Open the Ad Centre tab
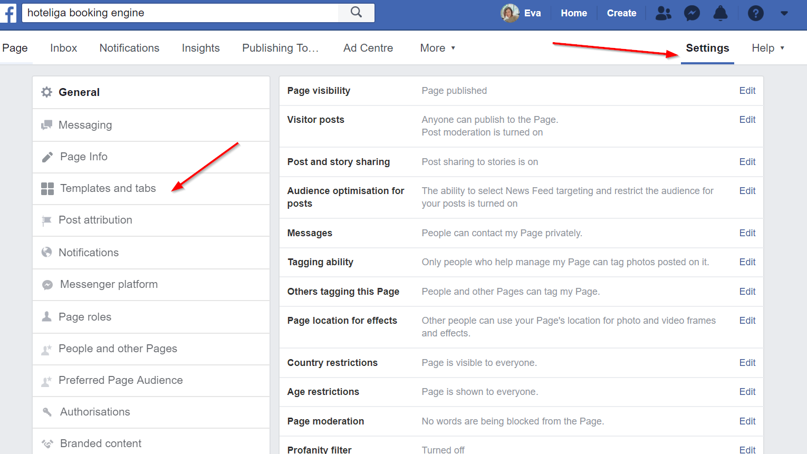 368,48
